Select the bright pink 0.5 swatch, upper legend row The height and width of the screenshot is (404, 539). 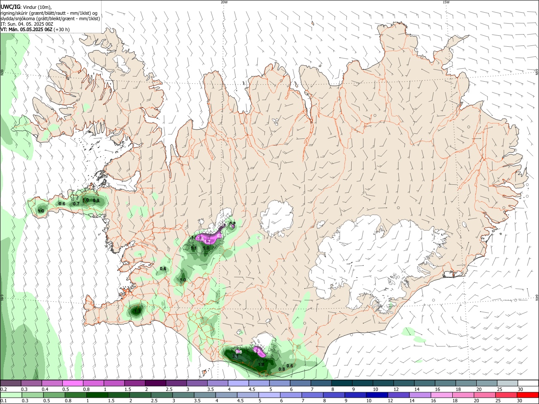72,383
